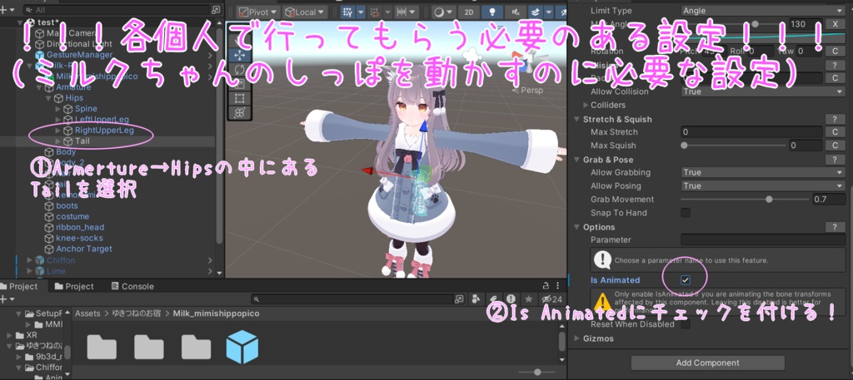This screenshot has height=380, width=853.
Task: Click the X button next to Max Angle
Action: pos(835,24)
